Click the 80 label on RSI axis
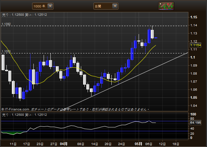The image size is (207, 147). [x=192, y=119]
